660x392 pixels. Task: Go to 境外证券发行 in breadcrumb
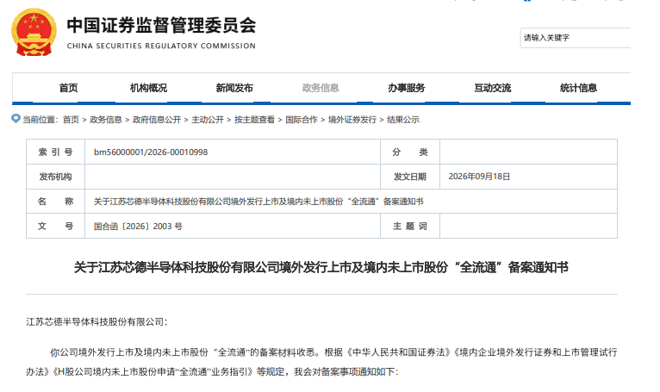[352, 120]
